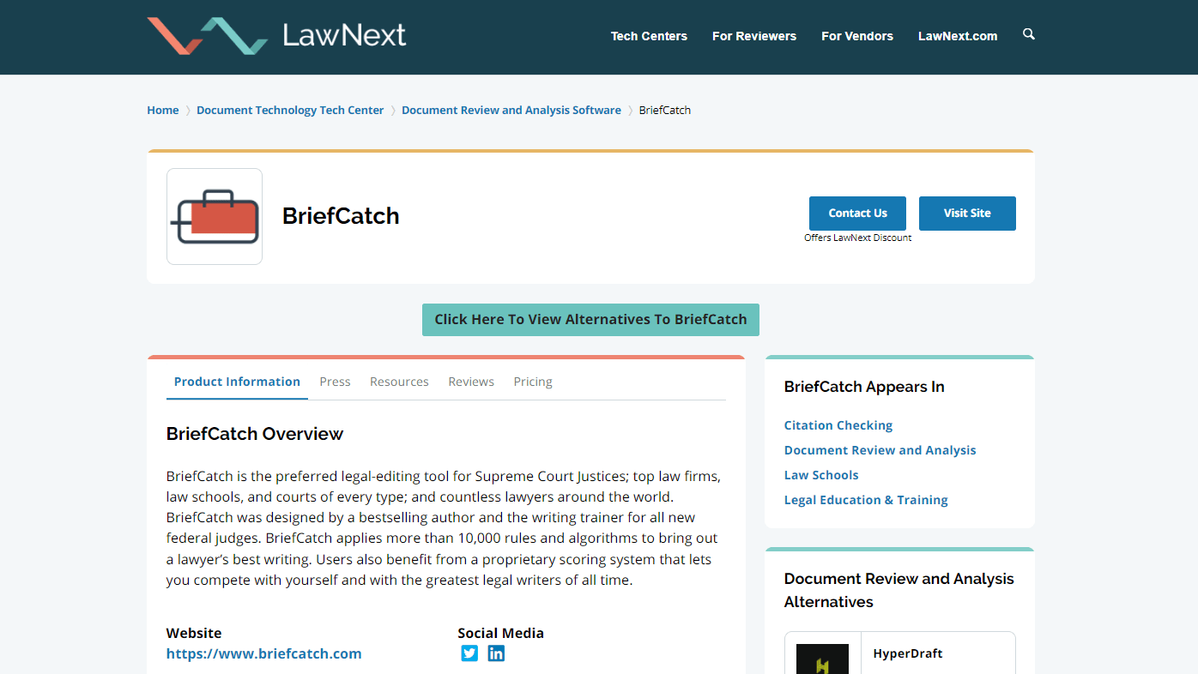Open the Reviews tab
The width and height of the screenshot is (1198, 674).
(471, 382)
